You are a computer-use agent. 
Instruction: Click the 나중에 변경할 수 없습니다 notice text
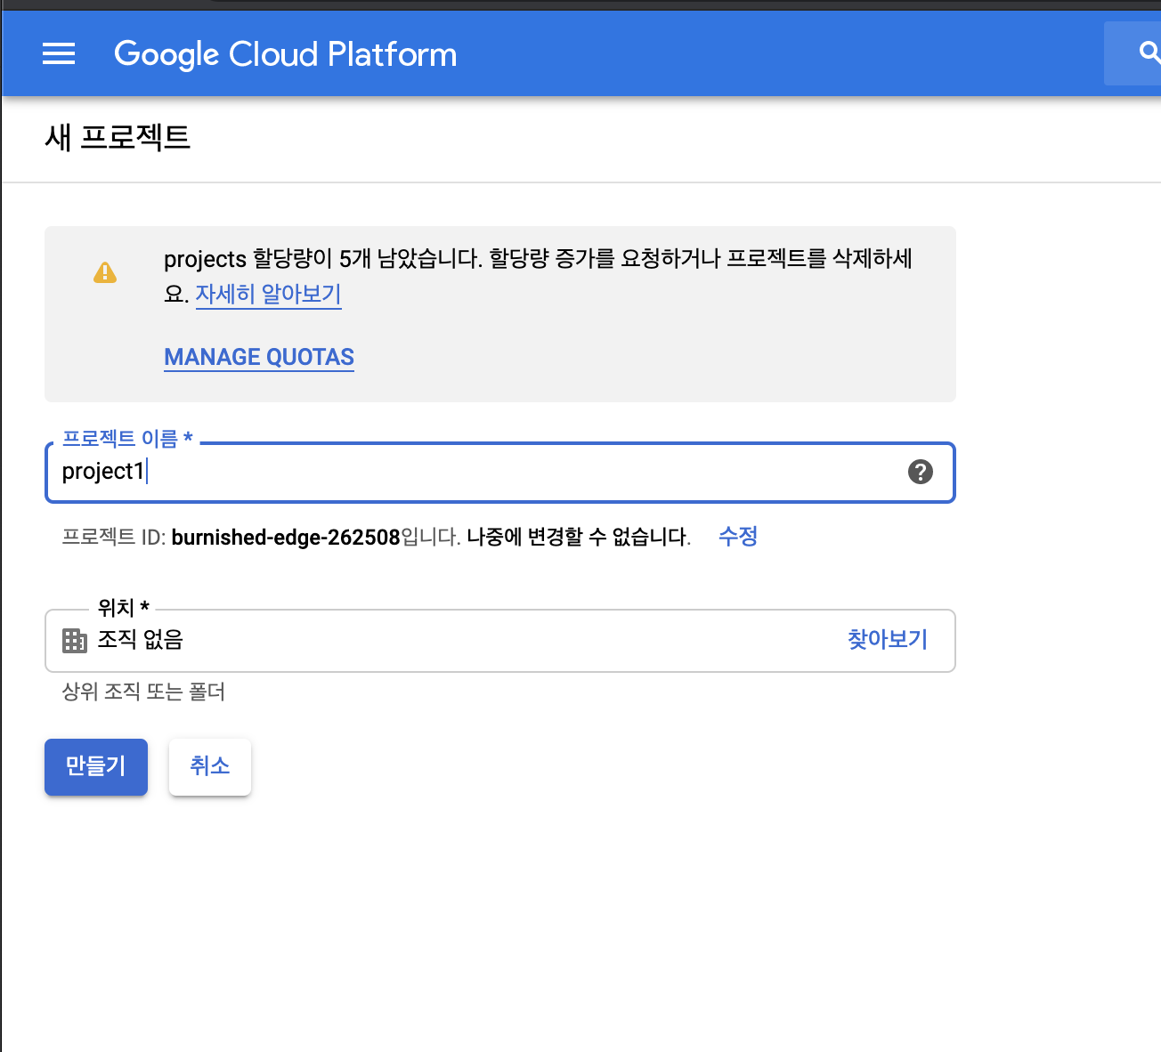coord(579,538)
